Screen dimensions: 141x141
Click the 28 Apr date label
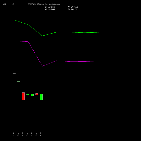click(32, 134)
